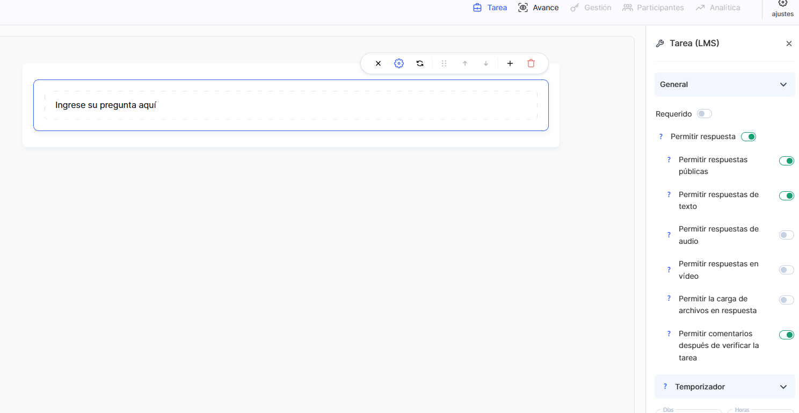
Task: Collapse the General section
Action: pos(783,85)
